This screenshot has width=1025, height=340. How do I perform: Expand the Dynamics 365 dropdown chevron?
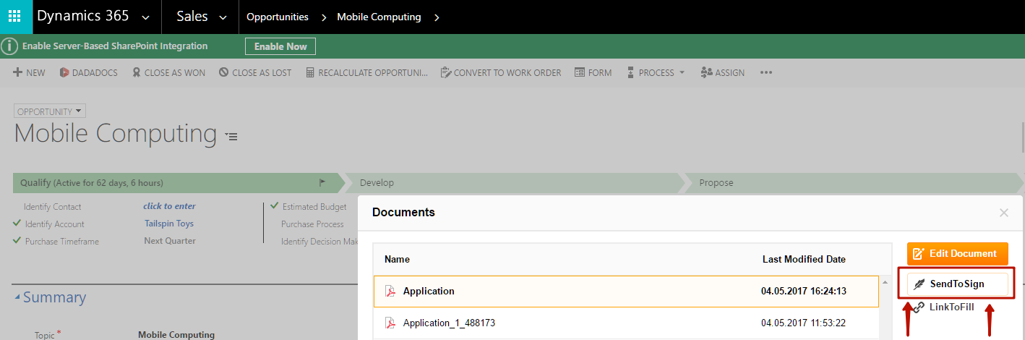(147, 17)
